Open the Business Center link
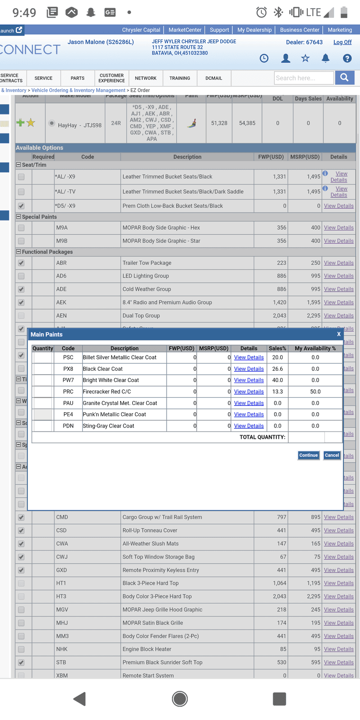This screenshot has height=720, width=360. [300, 30]
